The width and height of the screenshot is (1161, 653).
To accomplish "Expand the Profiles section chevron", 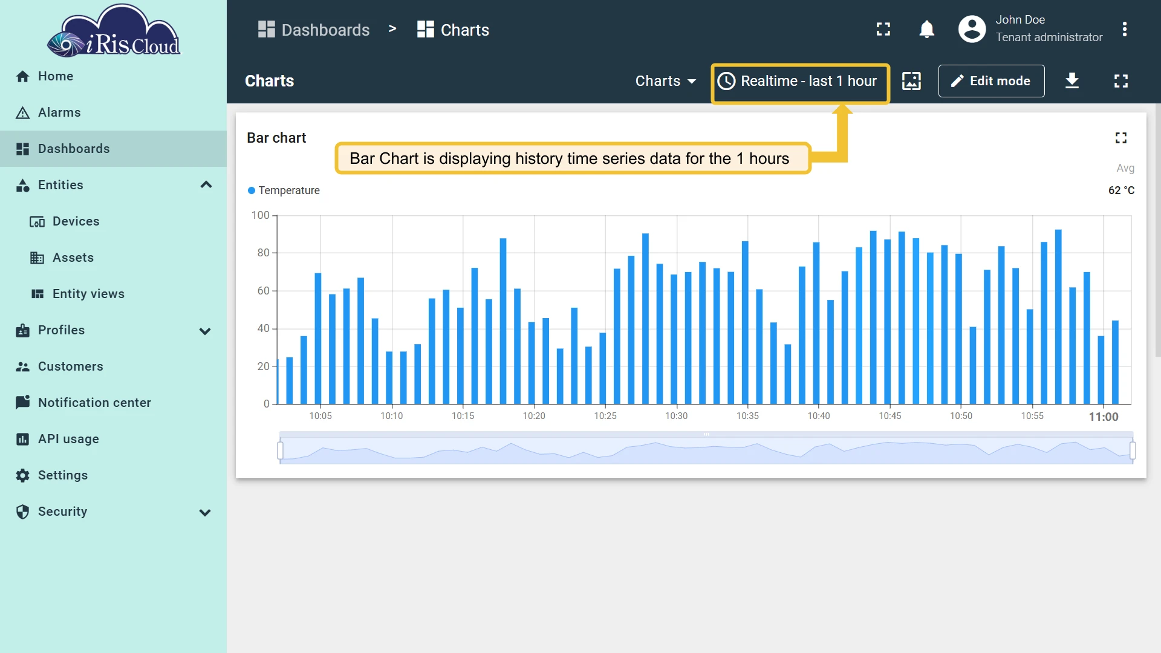I will 206,331.
